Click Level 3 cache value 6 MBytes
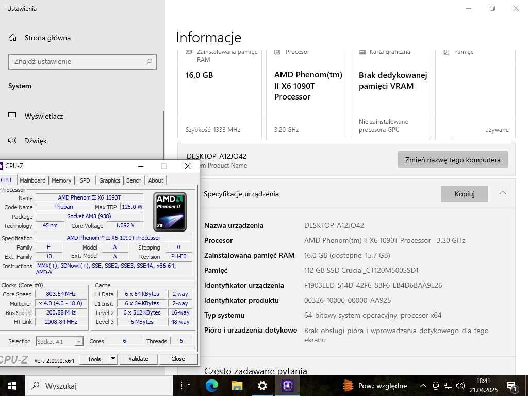The width and height of the screenshot is (528, 396). pyautogui.click(x=142, y=322)
